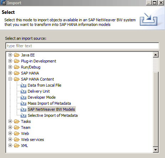
Task: Expand the Plug-in Development node
Action: 10,61
